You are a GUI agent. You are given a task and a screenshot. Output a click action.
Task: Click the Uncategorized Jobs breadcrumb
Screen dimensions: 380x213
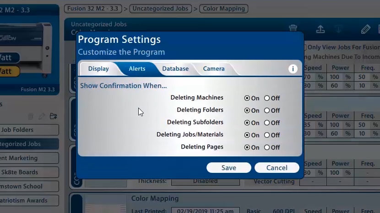[x=160, y=8]
